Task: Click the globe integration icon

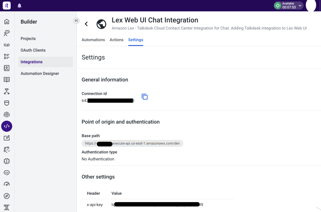Action: [101, 24]
